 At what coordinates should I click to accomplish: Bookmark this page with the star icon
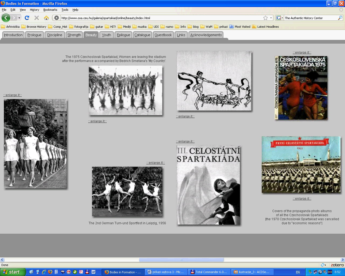265,18
